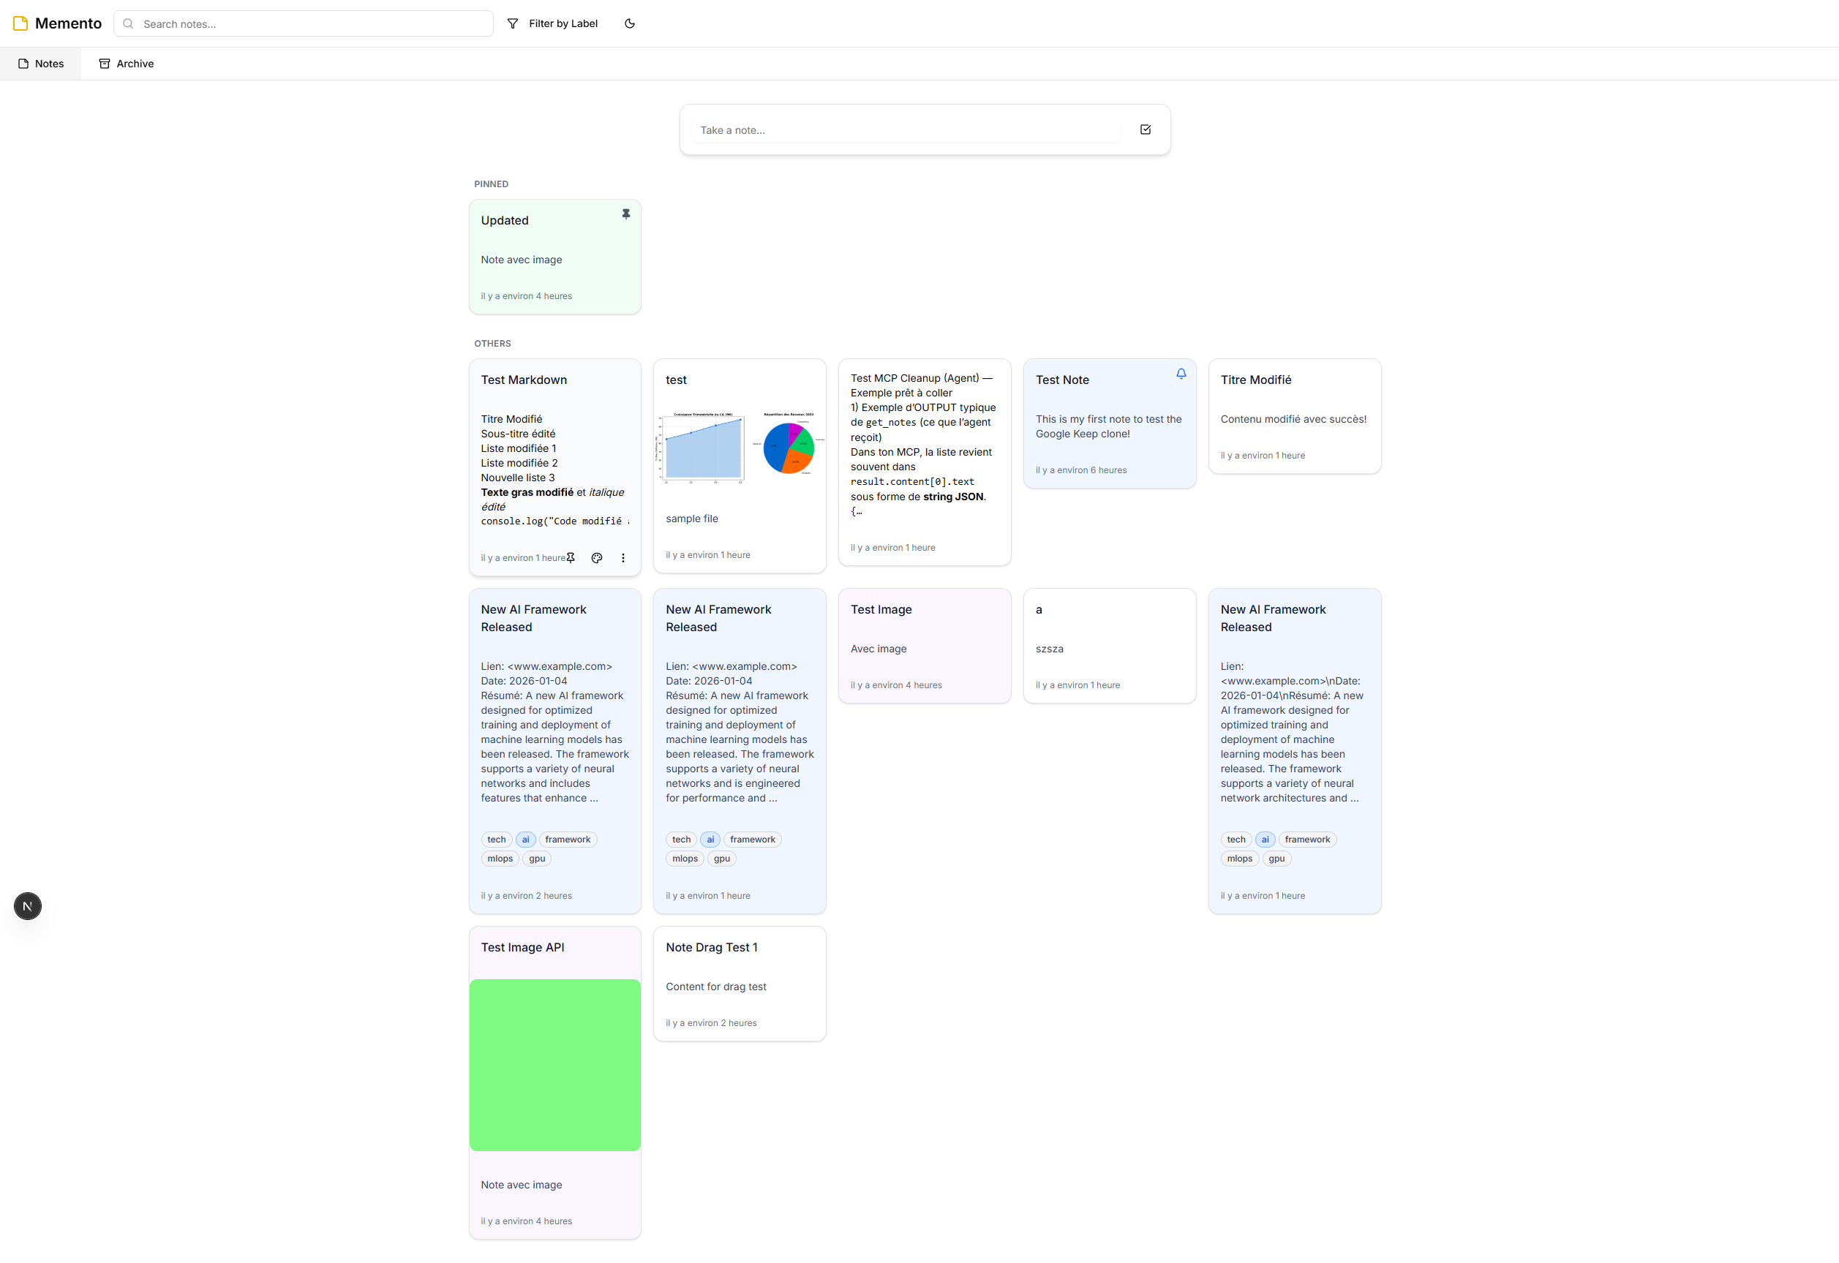The image size is (1839, 1263).
Task: Open Filter by Label dropdown
Action: tap(552, 23)
